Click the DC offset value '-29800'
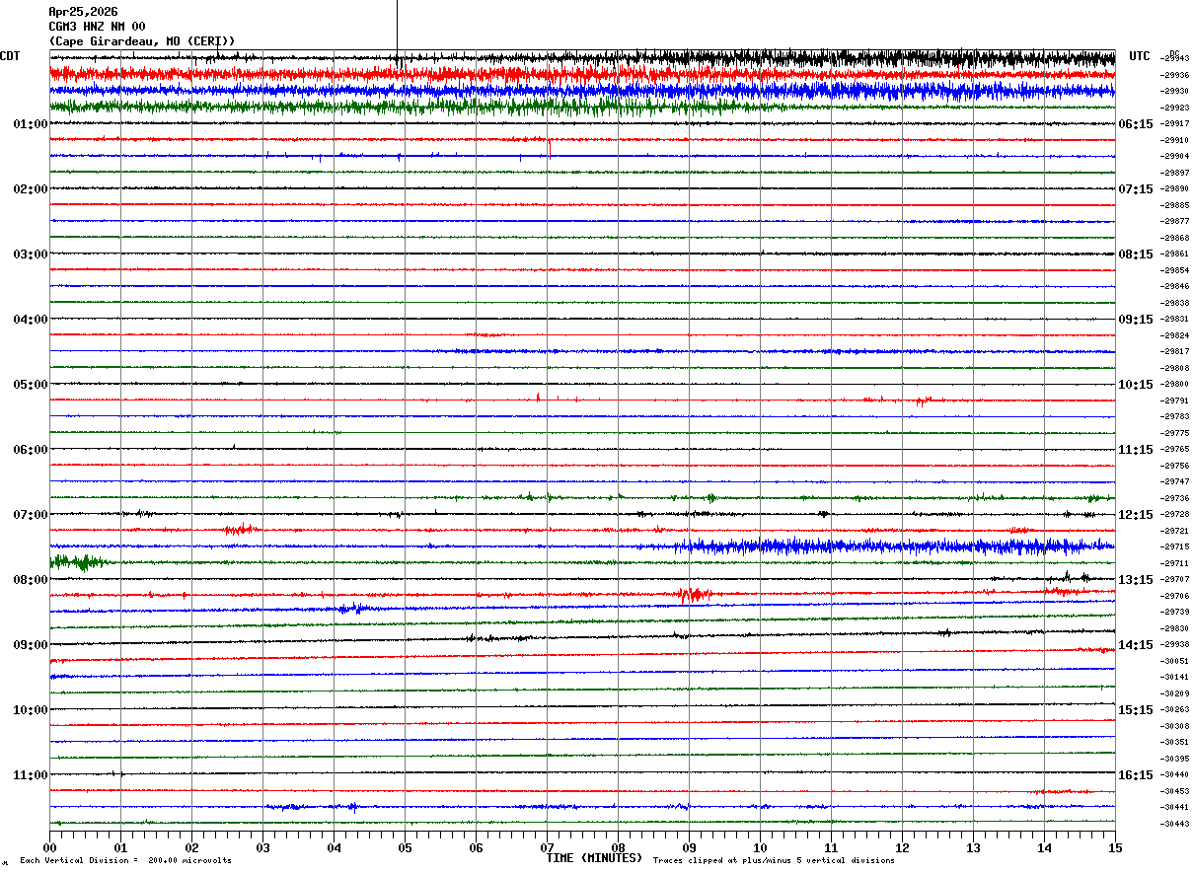 1175,385
